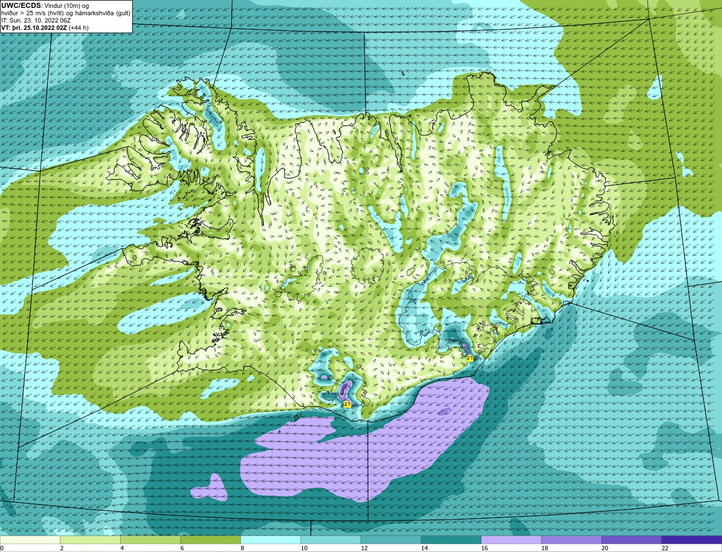Click the 'Vindur (10m) og' heading text
Screen dimensions: 722x552
pyautogui.click(x=66, y=6)
